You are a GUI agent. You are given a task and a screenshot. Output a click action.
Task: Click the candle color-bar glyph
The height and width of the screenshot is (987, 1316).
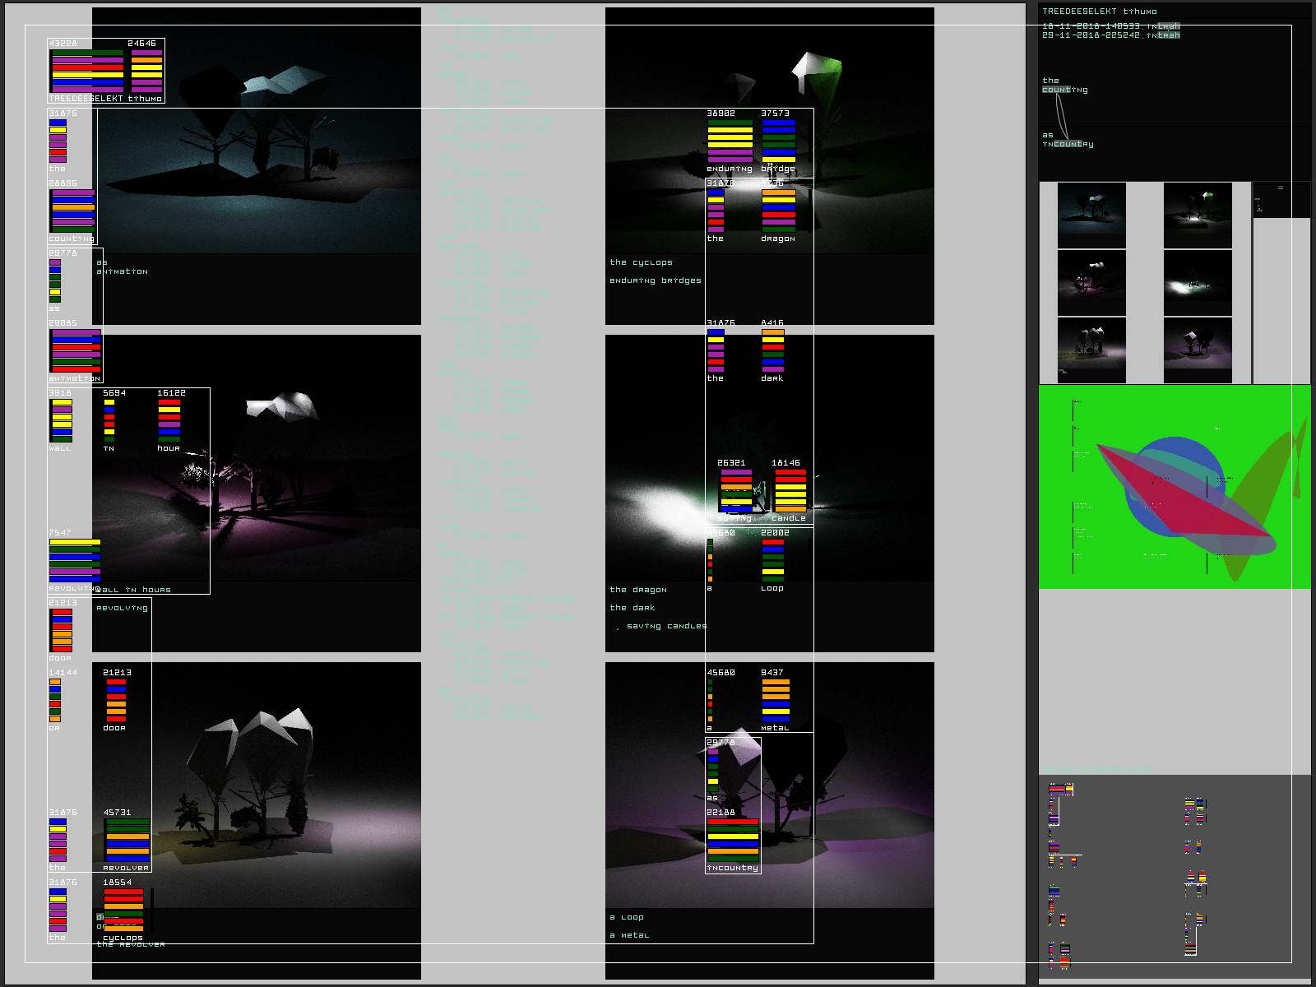[790, 491]
